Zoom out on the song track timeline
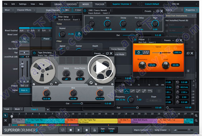202x136 pixels. click(x=196, y=121)
